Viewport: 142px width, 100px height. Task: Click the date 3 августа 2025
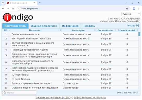pos(116,19)
